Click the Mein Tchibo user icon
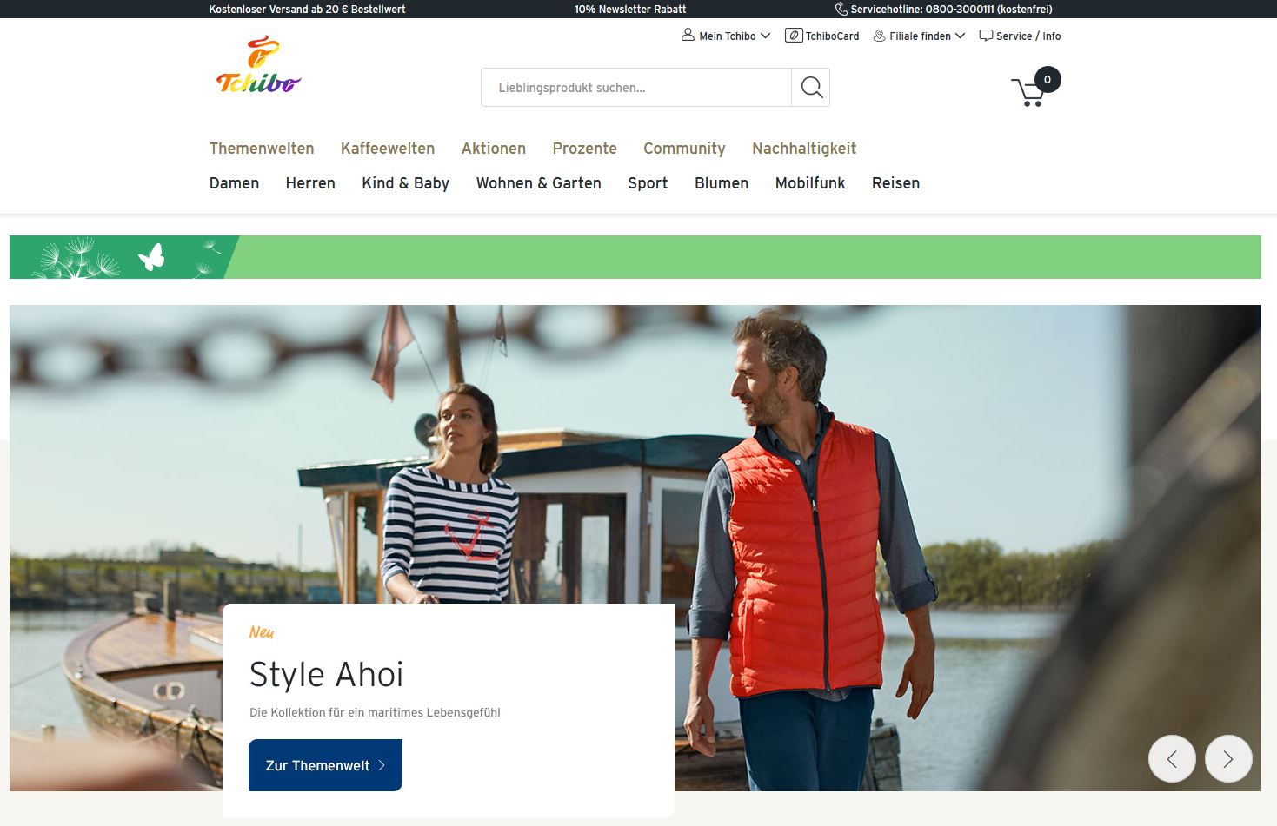 688,36
